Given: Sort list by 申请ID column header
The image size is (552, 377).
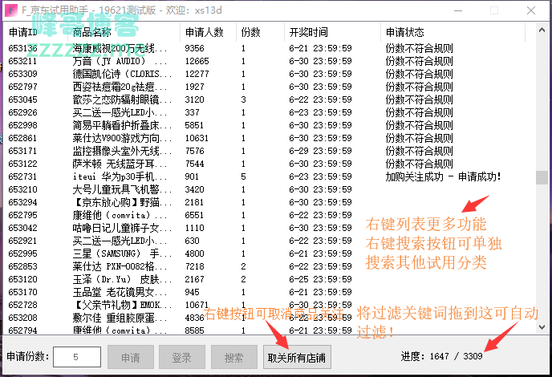Looking at the screenshot, I should tap(22, 33).
